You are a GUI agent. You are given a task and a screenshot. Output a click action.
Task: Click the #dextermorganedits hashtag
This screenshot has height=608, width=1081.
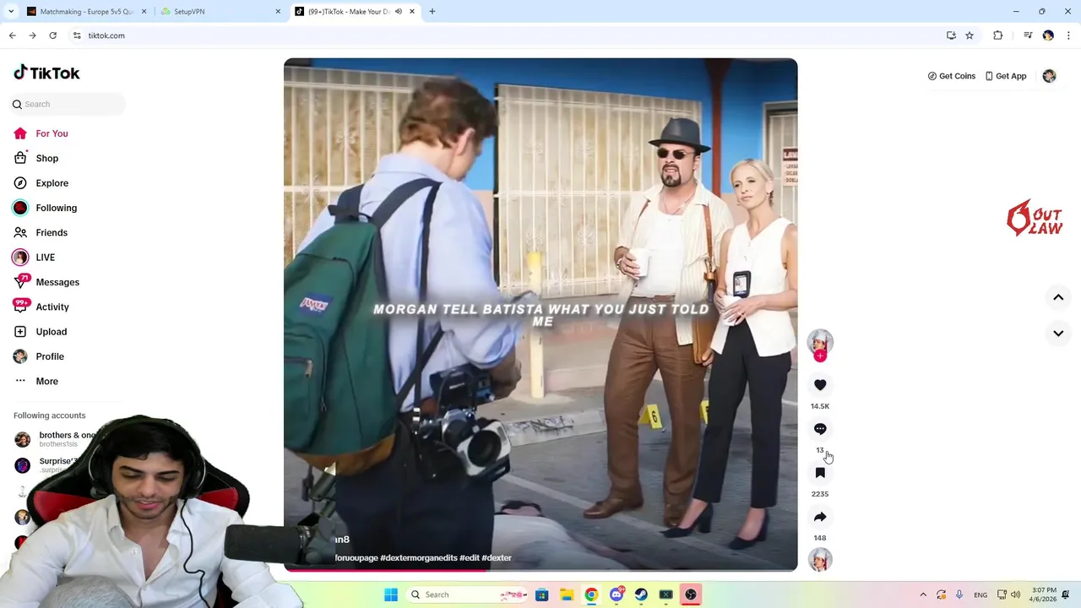419,558
